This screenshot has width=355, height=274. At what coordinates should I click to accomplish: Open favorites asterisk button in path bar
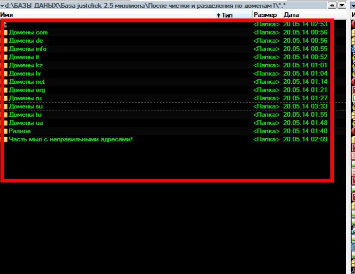(x=332, y=5)
